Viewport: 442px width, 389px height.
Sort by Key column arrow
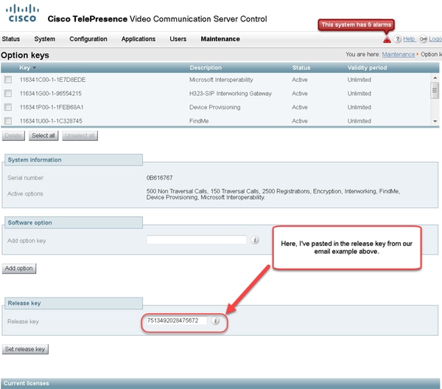pyautogui.click(x=35, y=68)
